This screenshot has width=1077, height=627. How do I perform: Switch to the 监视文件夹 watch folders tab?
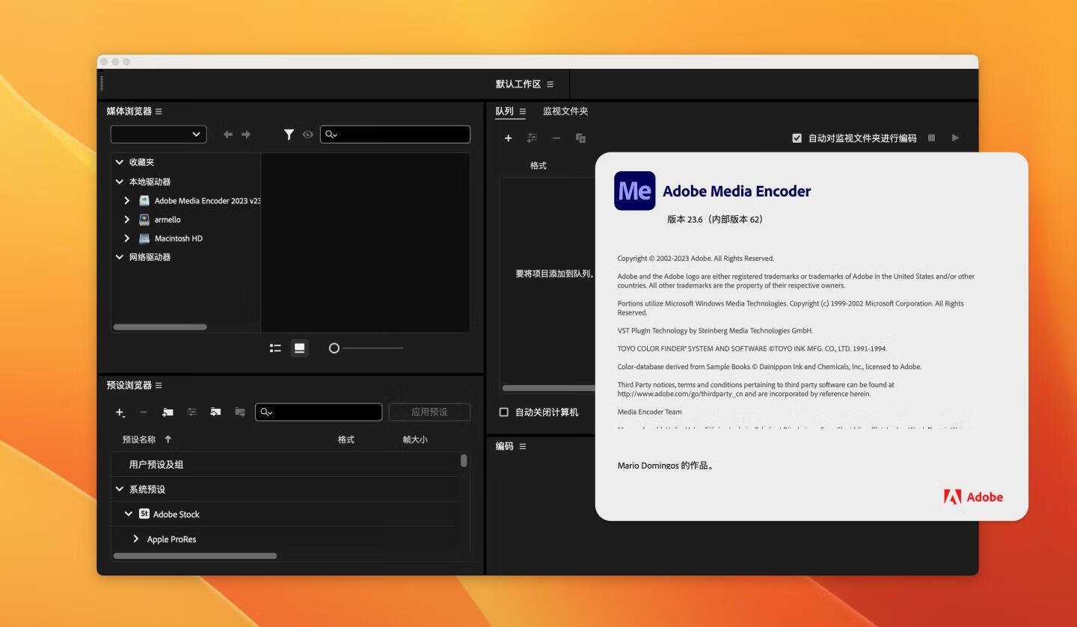pos(565,111)
